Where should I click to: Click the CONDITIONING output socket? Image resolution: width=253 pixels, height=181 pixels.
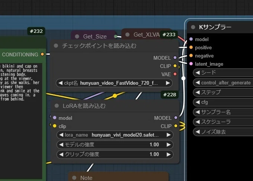pos(42,54)
